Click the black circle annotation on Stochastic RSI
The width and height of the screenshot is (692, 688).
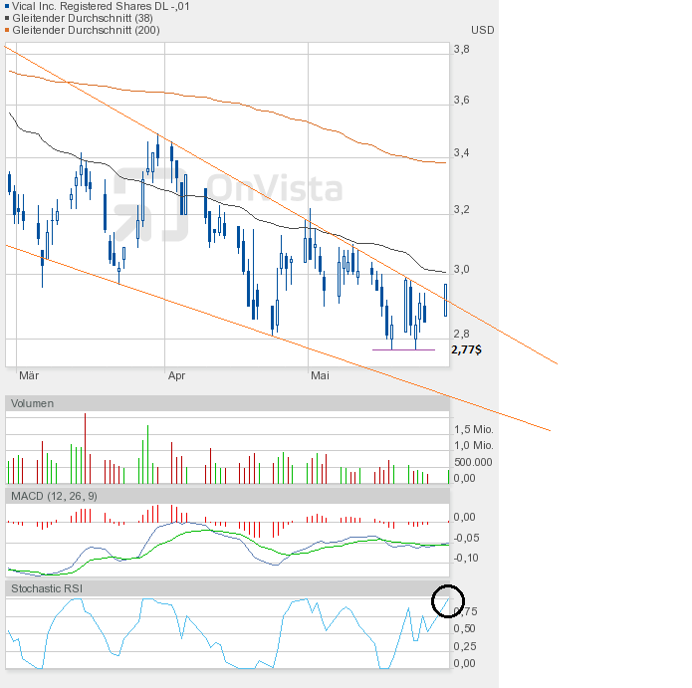[448, 601]
